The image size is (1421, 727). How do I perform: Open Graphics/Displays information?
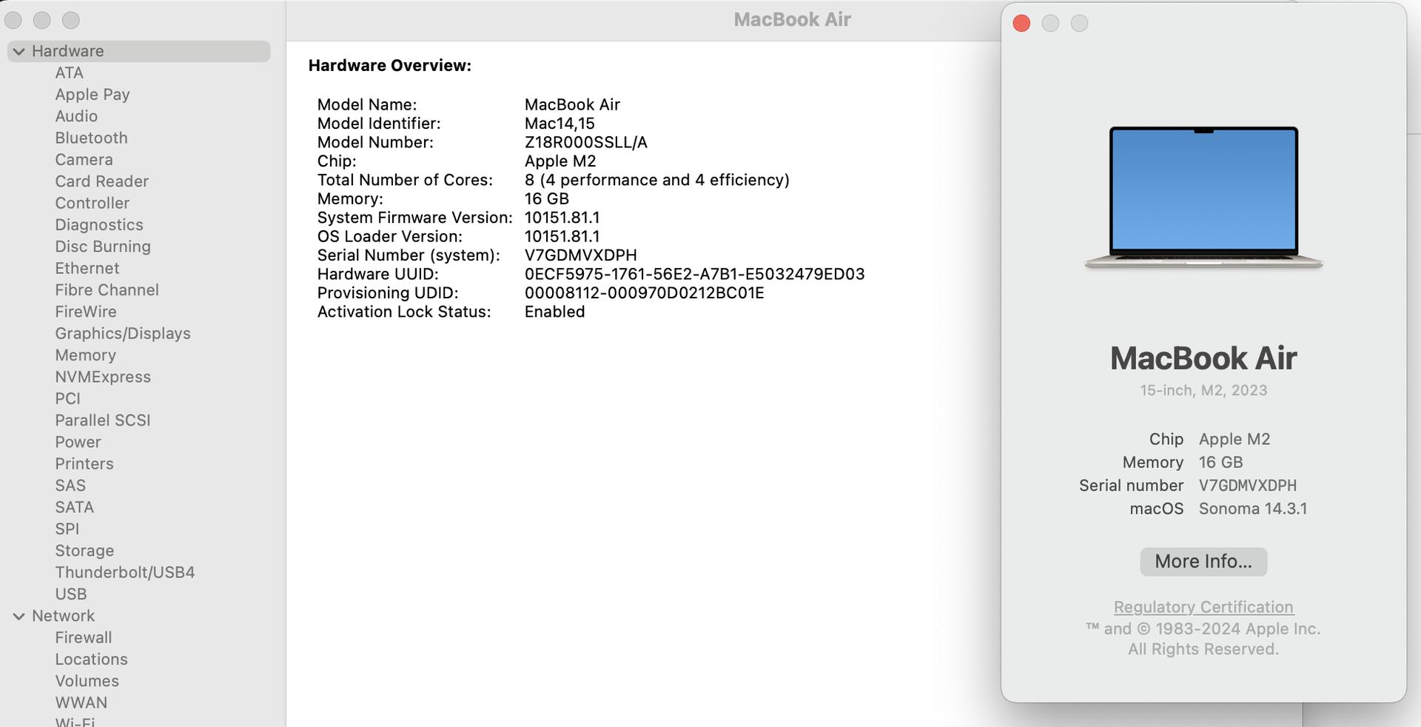coord(123,333)
